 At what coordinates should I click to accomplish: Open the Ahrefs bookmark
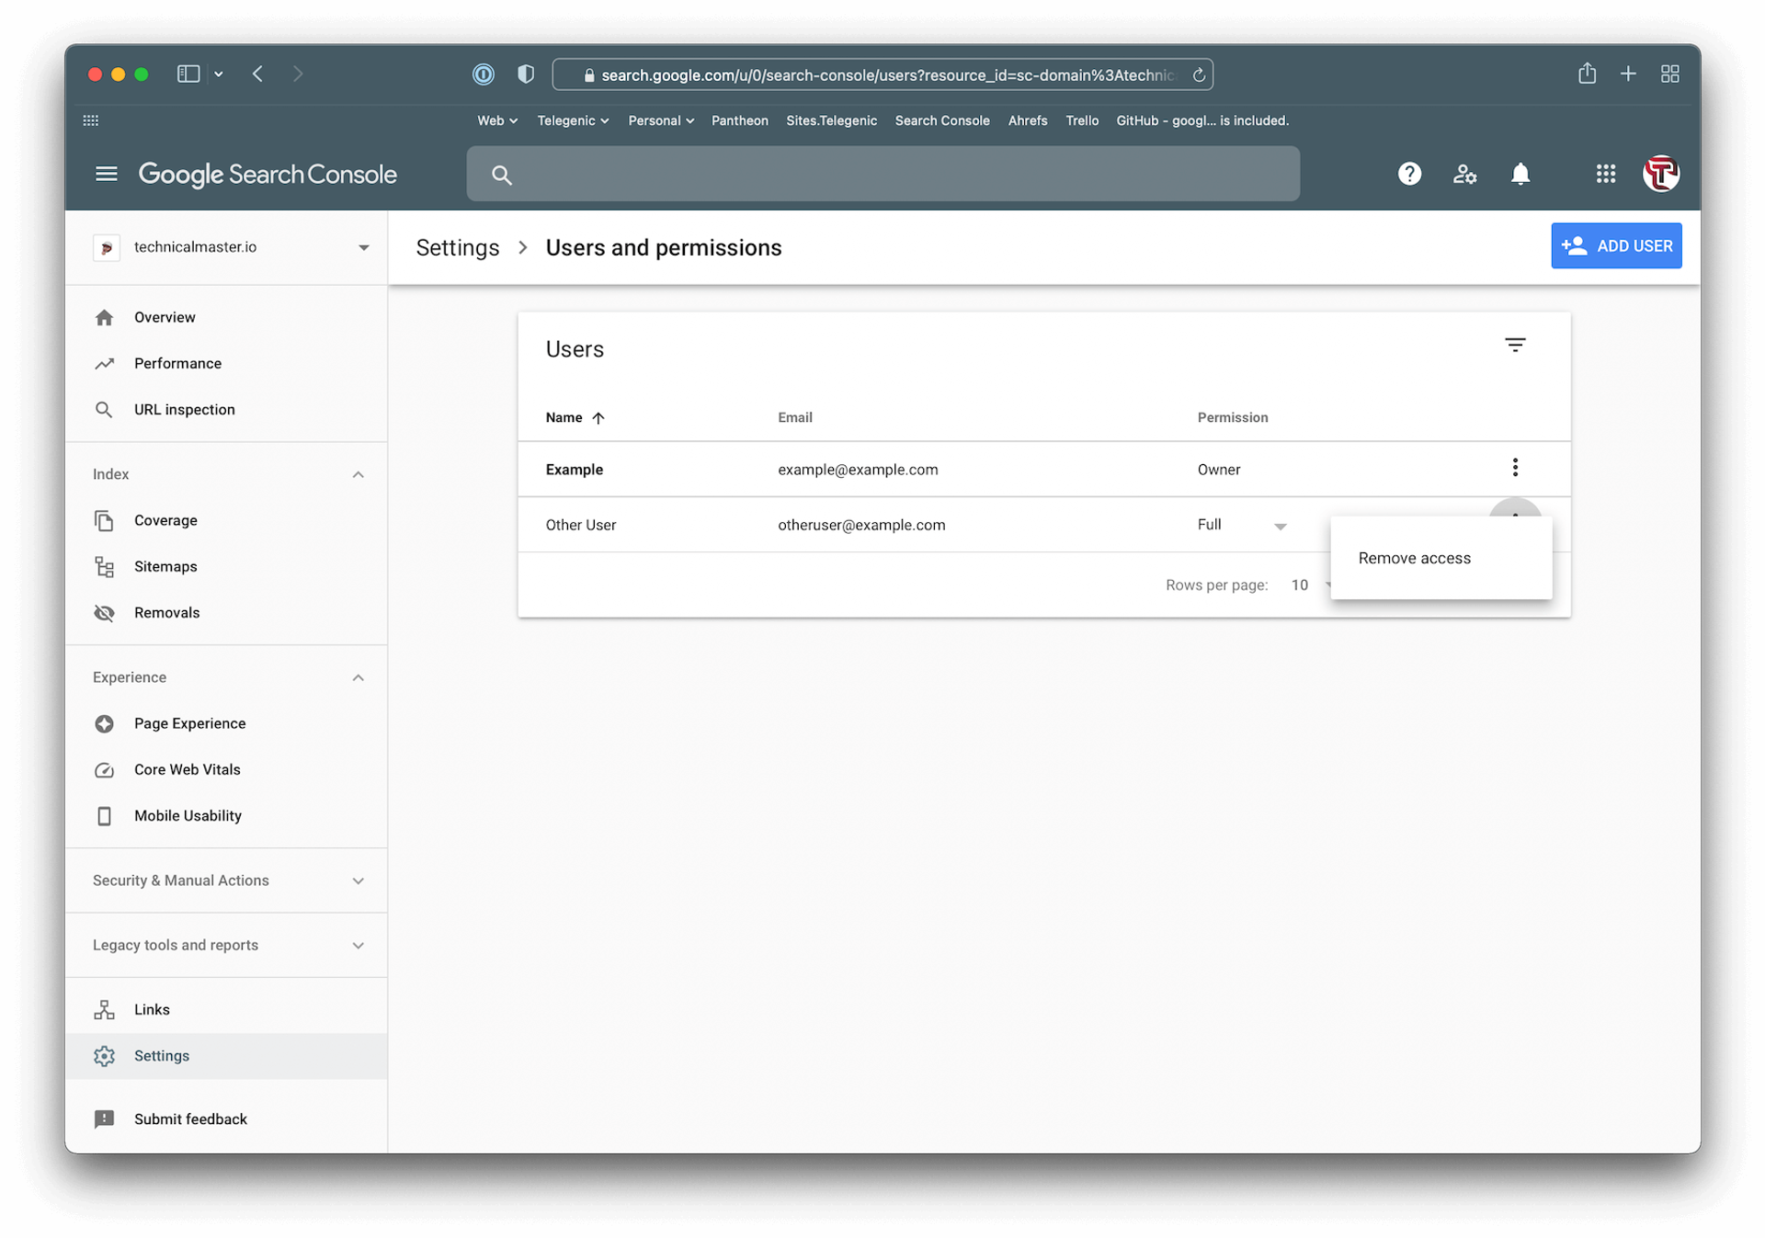(x=1027, y=120)
